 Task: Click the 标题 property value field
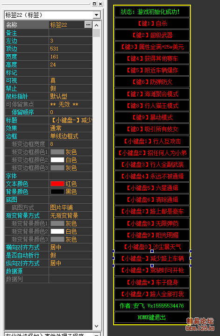point(71,120)
